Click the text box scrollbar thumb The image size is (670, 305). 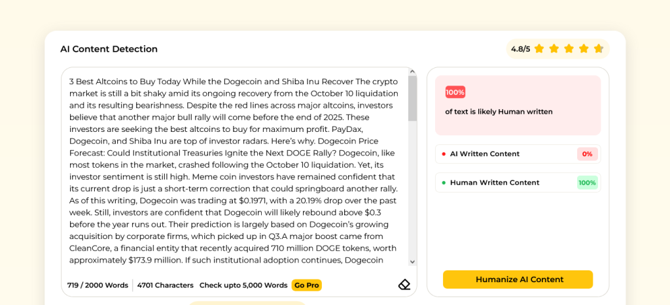(x=412, y=98)
